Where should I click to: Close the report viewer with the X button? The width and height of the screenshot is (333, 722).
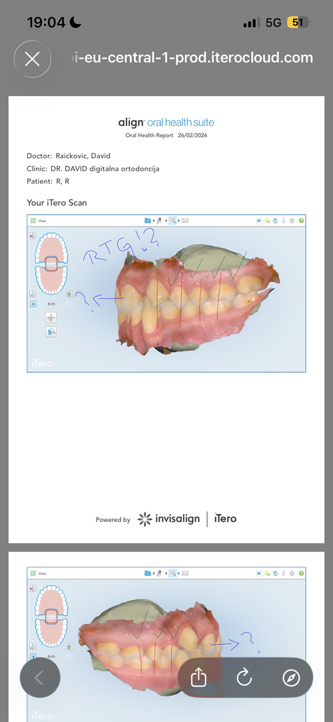tap(32, 59)
